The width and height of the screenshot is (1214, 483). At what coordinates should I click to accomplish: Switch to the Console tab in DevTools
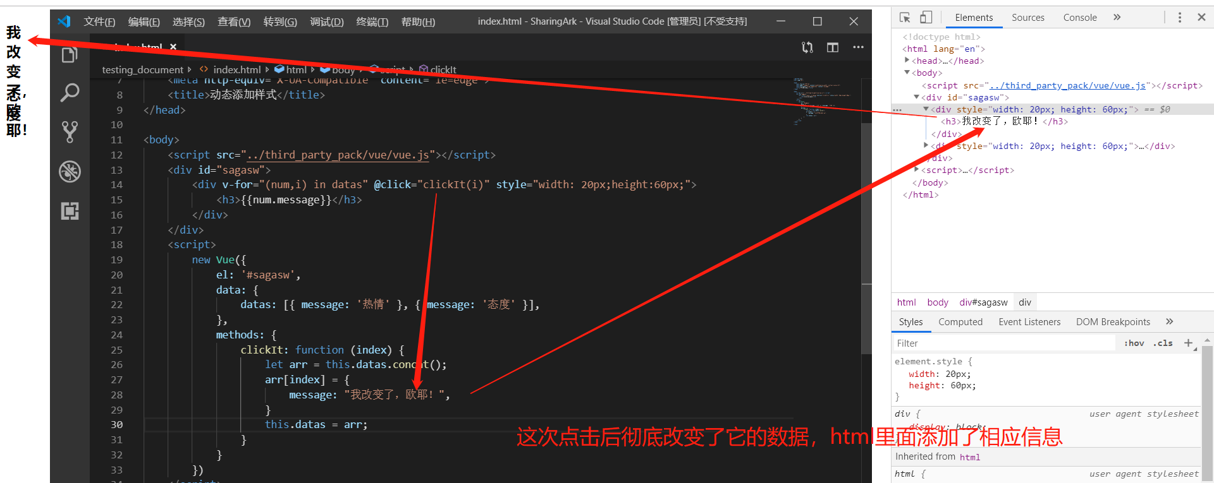1080,18
